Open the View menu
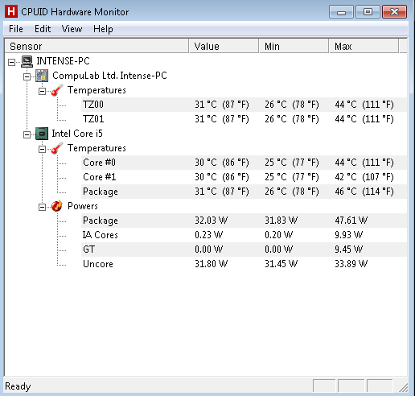415x396 pixels. tap(72, 29)
